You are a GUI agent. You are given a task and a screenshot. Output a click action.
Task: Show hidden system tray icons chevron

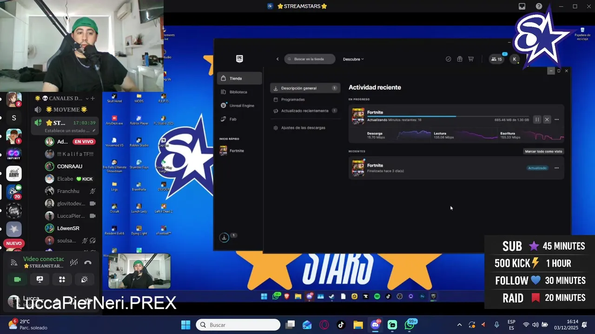point(460,325)
